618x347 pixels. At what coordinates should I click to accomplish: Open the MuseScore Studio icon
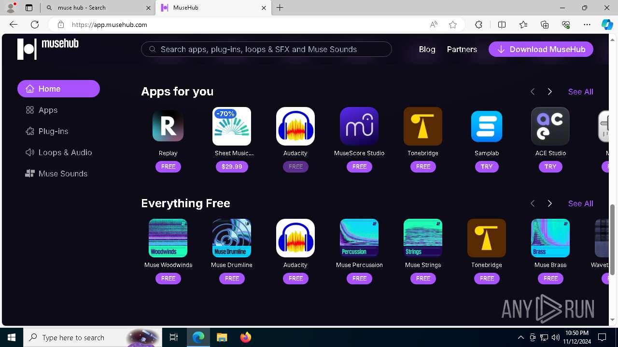(359, 126)
